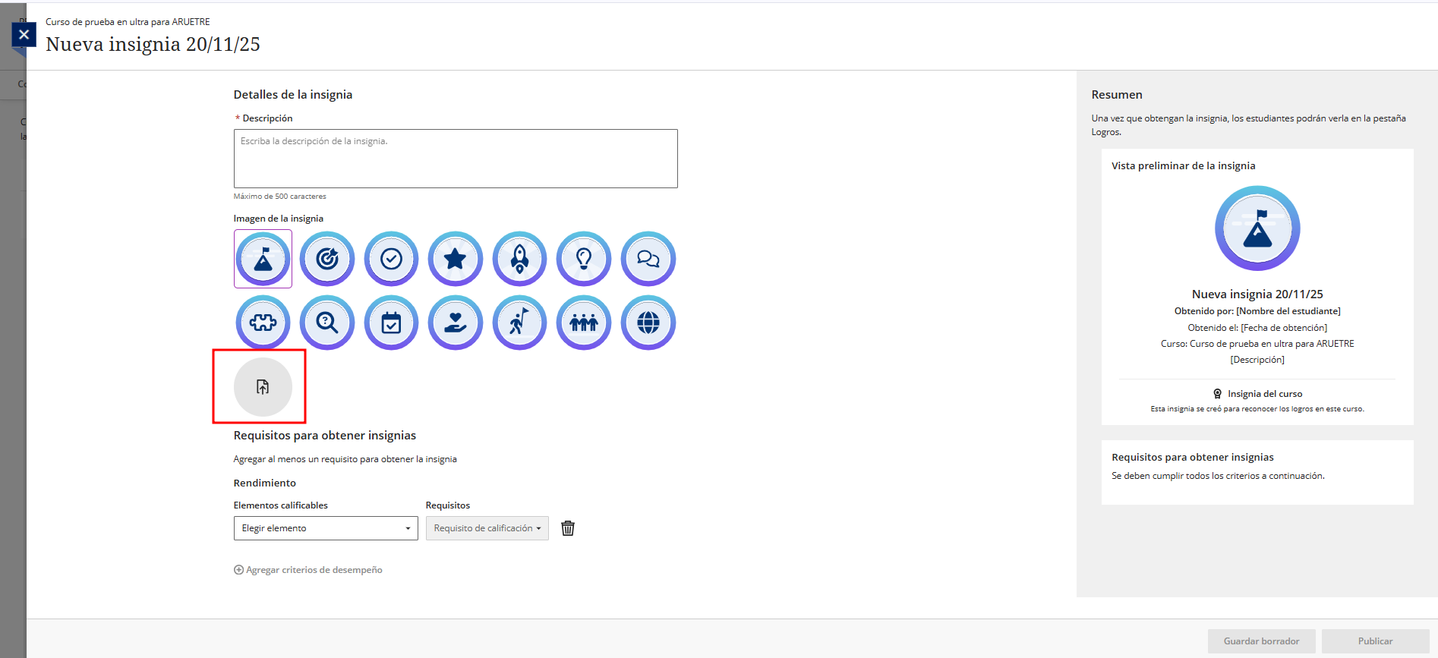Upload a custom badge image

(263, 387)
